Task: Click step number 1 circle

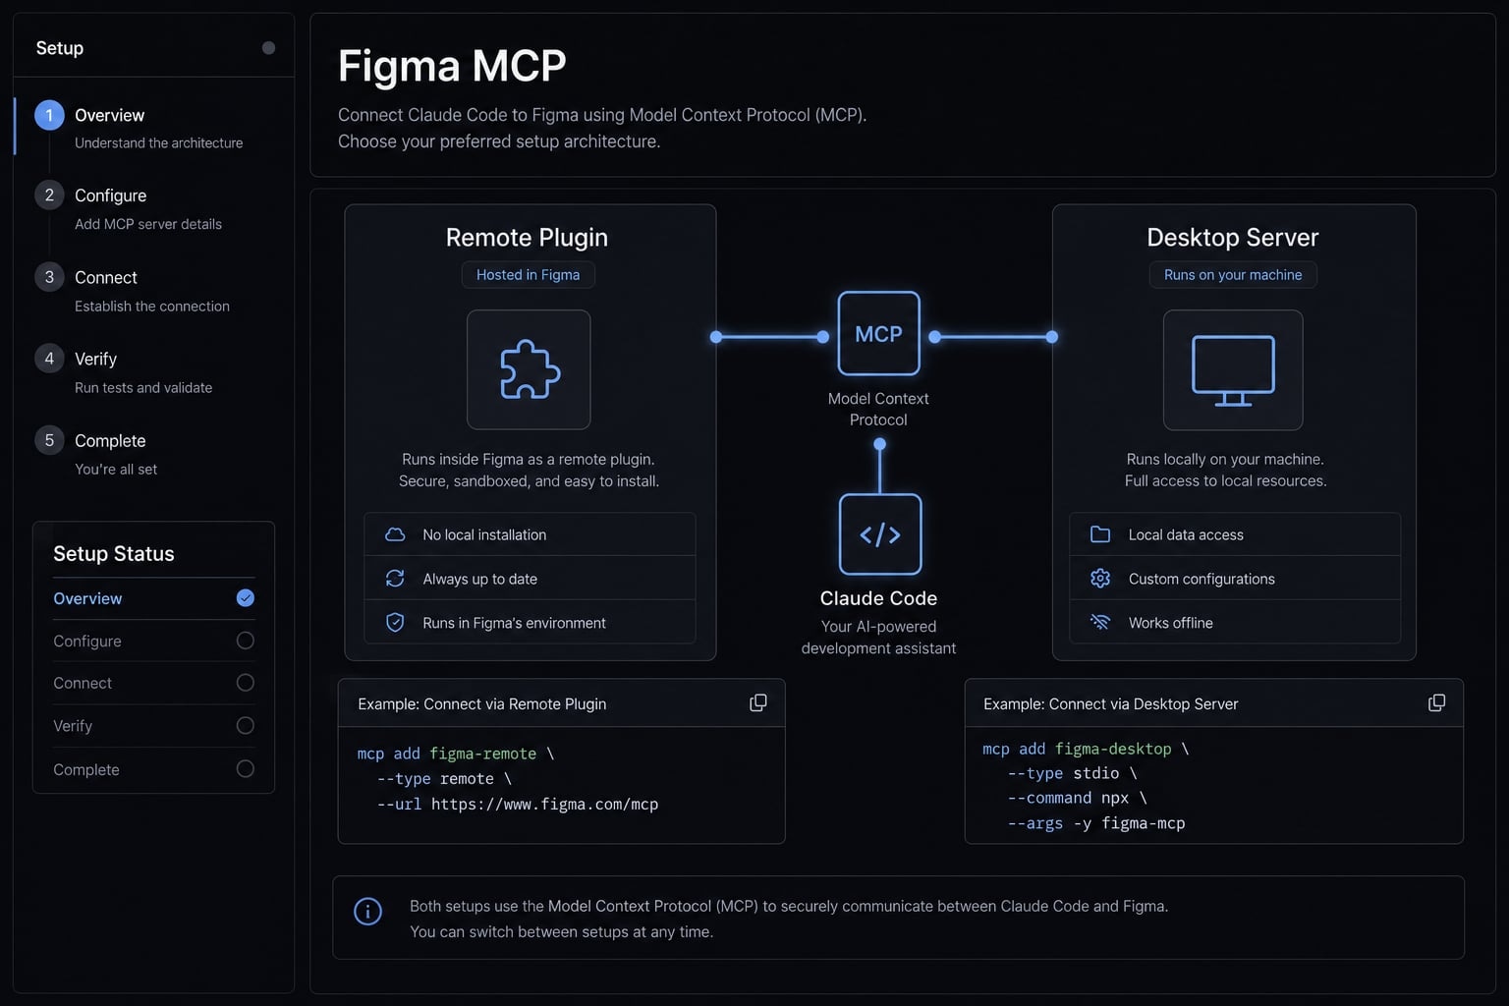Action: pyautogui.click(x=49, y=115)
